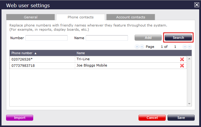This screenshot has width=201, height=127.
Task: Open the Account contacts tab
Action: click(130, 17)
